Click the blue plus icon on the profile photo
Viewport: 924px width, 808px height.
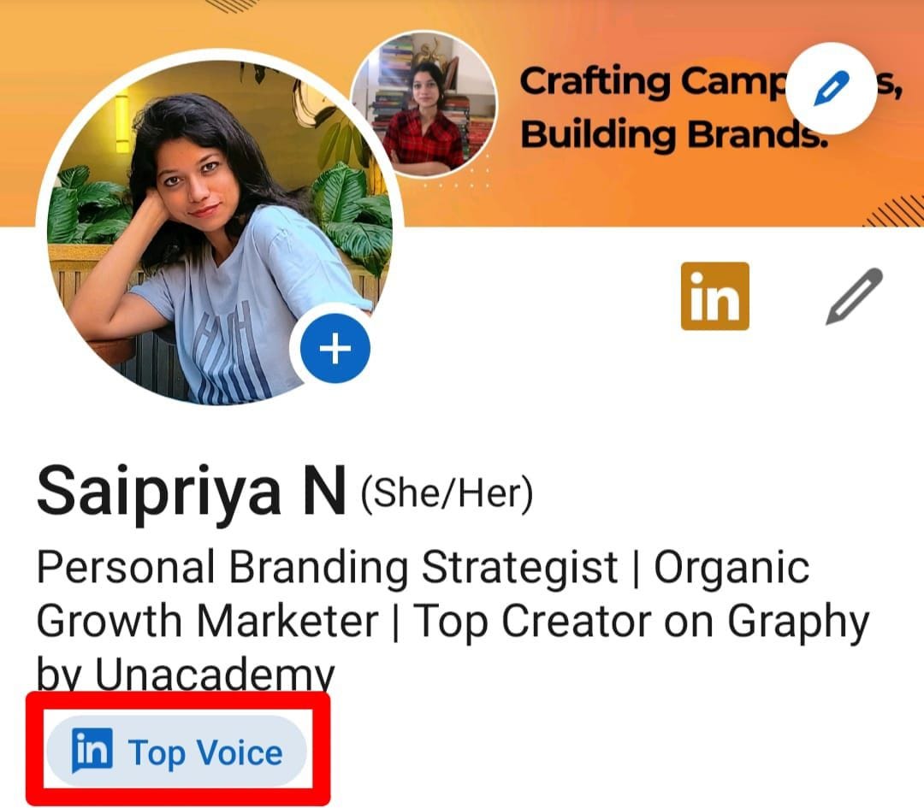[335, 347]
